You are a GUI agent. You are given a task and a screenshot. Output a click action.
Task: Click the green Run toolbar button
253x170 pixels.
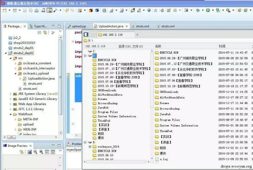coord(208,10)
